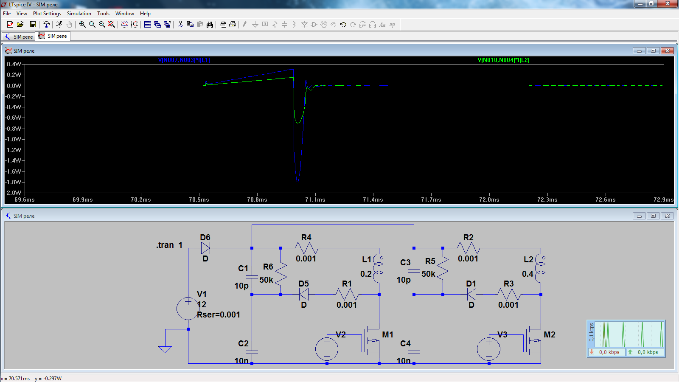Viewport: 679px width, 382px height.
Task: Open the Plot Settings menu
Action: [x=47, y=14]
